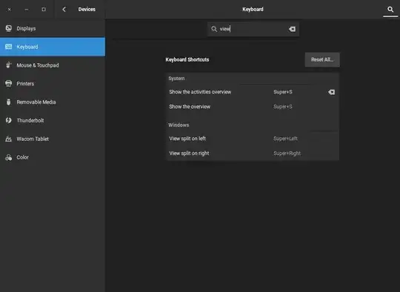Viewport: 400px width, 292px height.
Task: Open Thunderbolt settings
Action: [53, 120]
